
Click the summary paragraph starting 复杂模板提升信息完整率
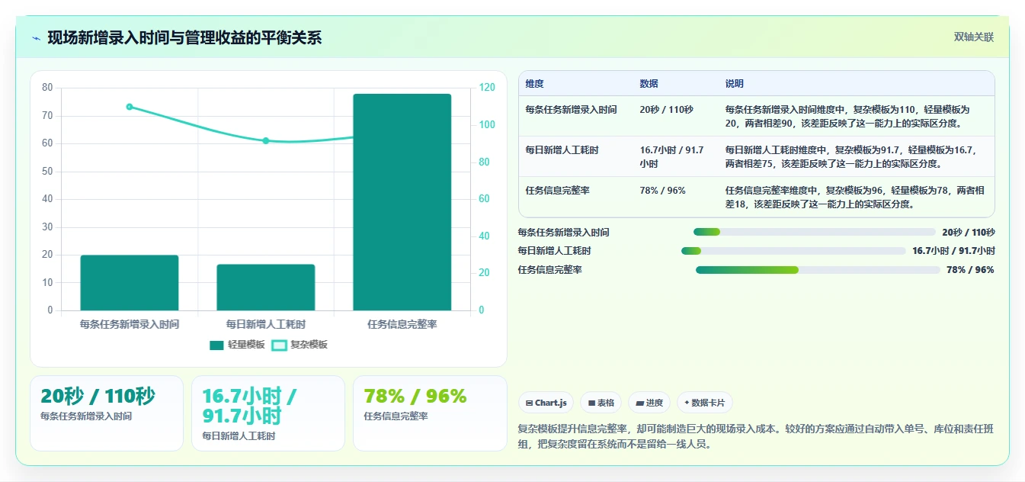(x=755, y=437)
